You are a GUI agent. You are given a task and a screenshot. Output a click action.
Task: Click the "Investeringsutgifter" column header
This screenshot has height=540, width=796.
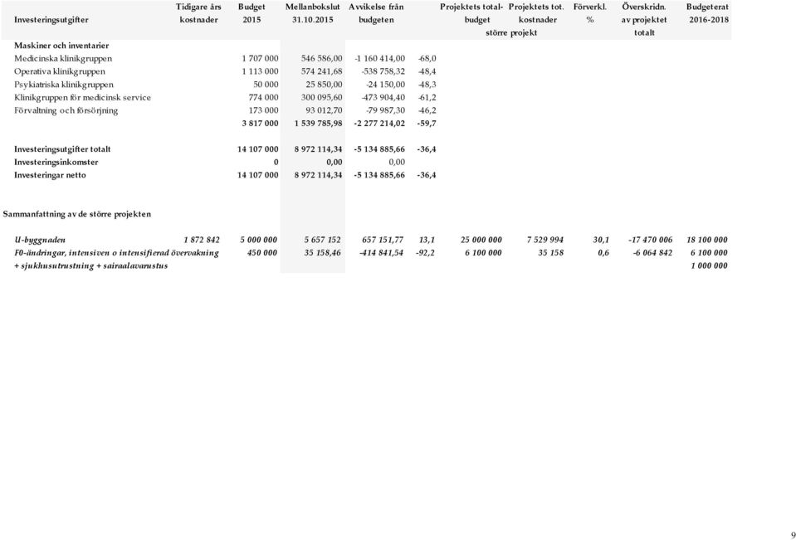[x=51, y=20]
